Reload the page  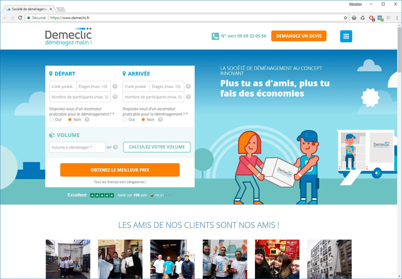[x=20, y=18]
